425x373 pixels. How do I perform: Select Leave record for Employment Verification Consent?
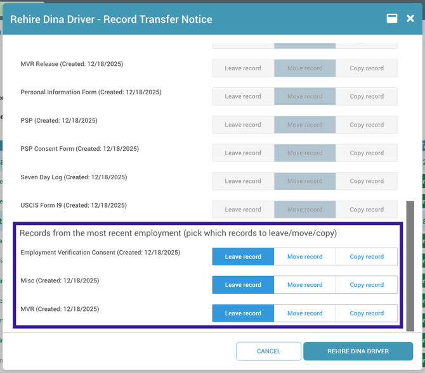[243, 256]
